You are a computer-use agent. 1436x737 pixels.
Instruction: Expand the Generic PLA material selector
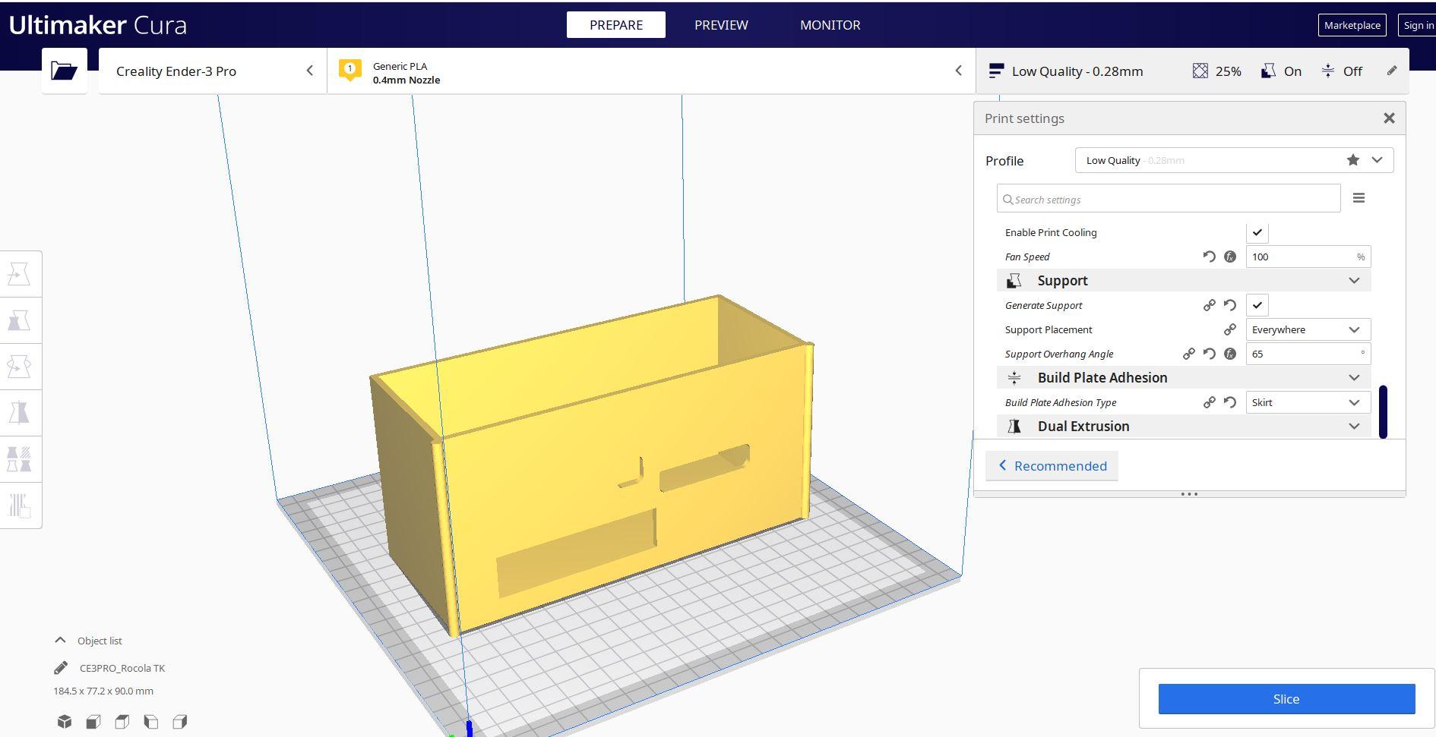coord(651,71)
